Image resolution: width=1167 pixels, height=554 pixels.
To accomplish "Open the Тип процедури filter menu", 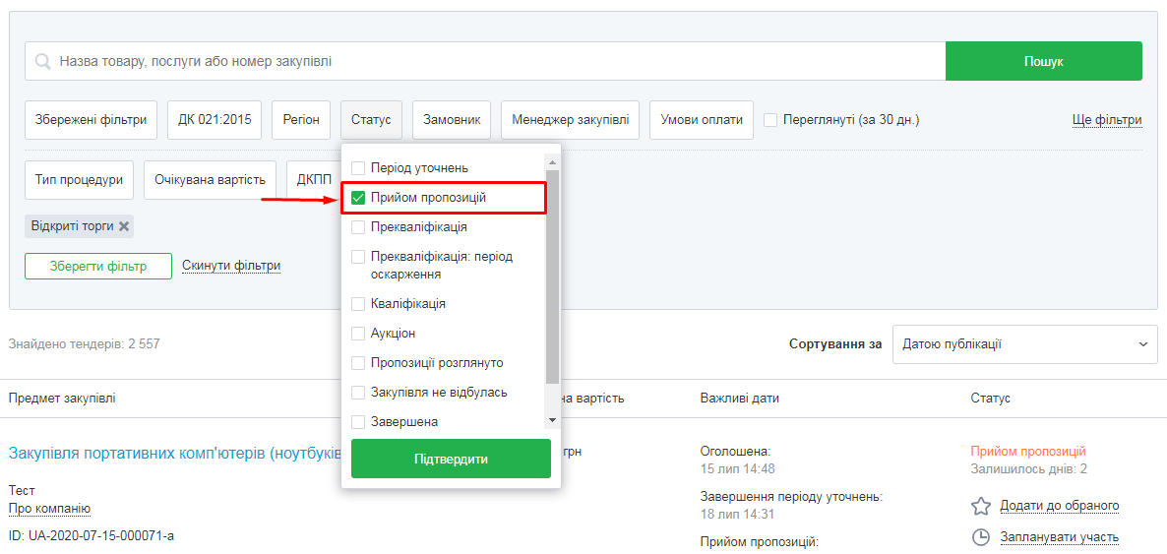I will point(79,180).
